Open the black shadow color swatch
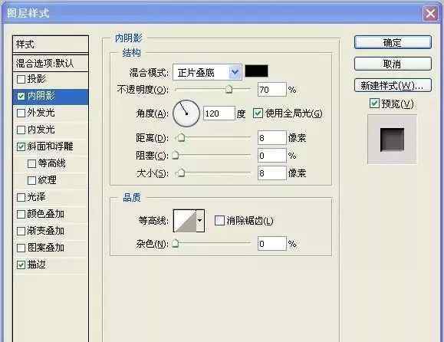This screenshot has height=342, width=444. (256, 71)
